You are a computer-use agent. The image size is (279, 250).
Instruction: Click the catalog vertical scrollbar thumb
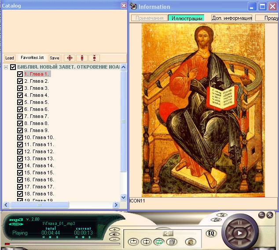(x=124, y=121)
